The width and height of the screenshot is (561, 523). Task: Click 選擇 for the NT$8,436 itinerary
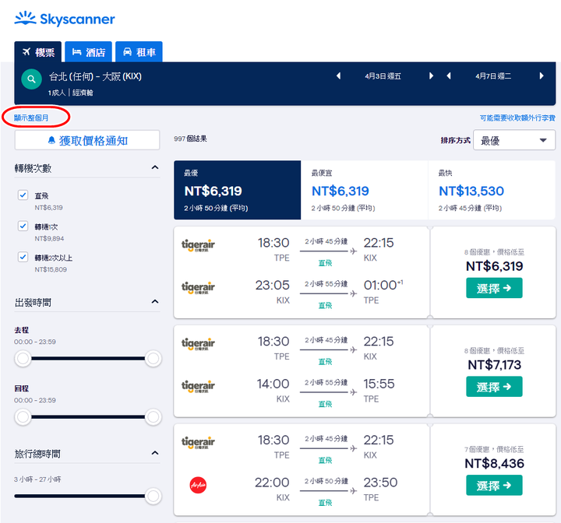(494, 485)
